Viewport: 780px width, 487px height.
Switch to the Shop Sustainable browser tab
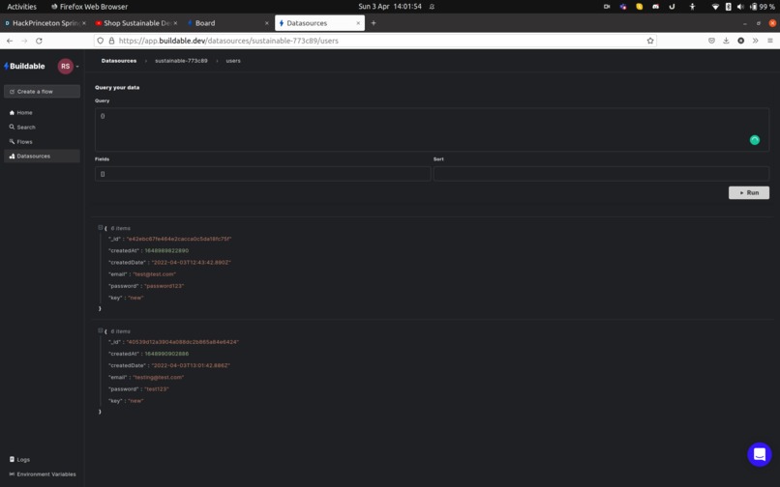(x=136, y=23)
